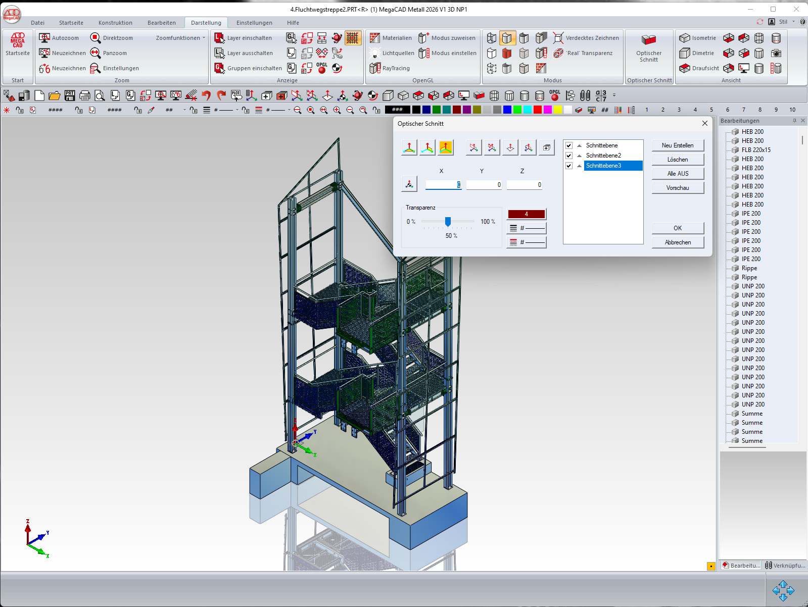808x607 pixels.
Task: Click the Draufsicht view icon
Action: point(685,68)
